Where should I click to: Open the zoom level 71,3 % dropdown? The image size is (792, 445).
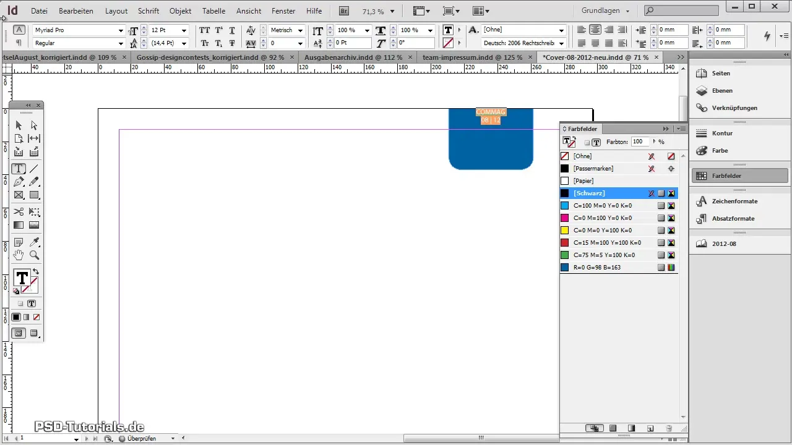coord(392,11)
